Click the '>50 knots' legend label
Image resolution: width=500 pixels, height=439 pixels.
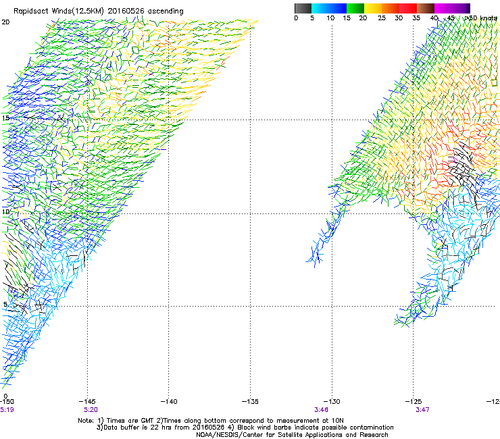coord(481,18)
